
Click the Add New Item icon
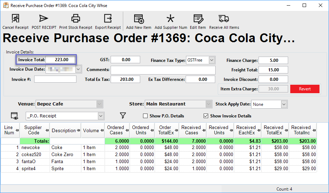(139, 19)
